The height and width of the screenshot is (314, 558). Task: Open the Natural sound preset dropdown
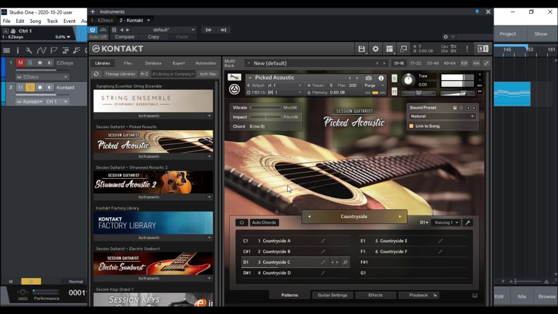pyautogui.click(x=442, y=116)
